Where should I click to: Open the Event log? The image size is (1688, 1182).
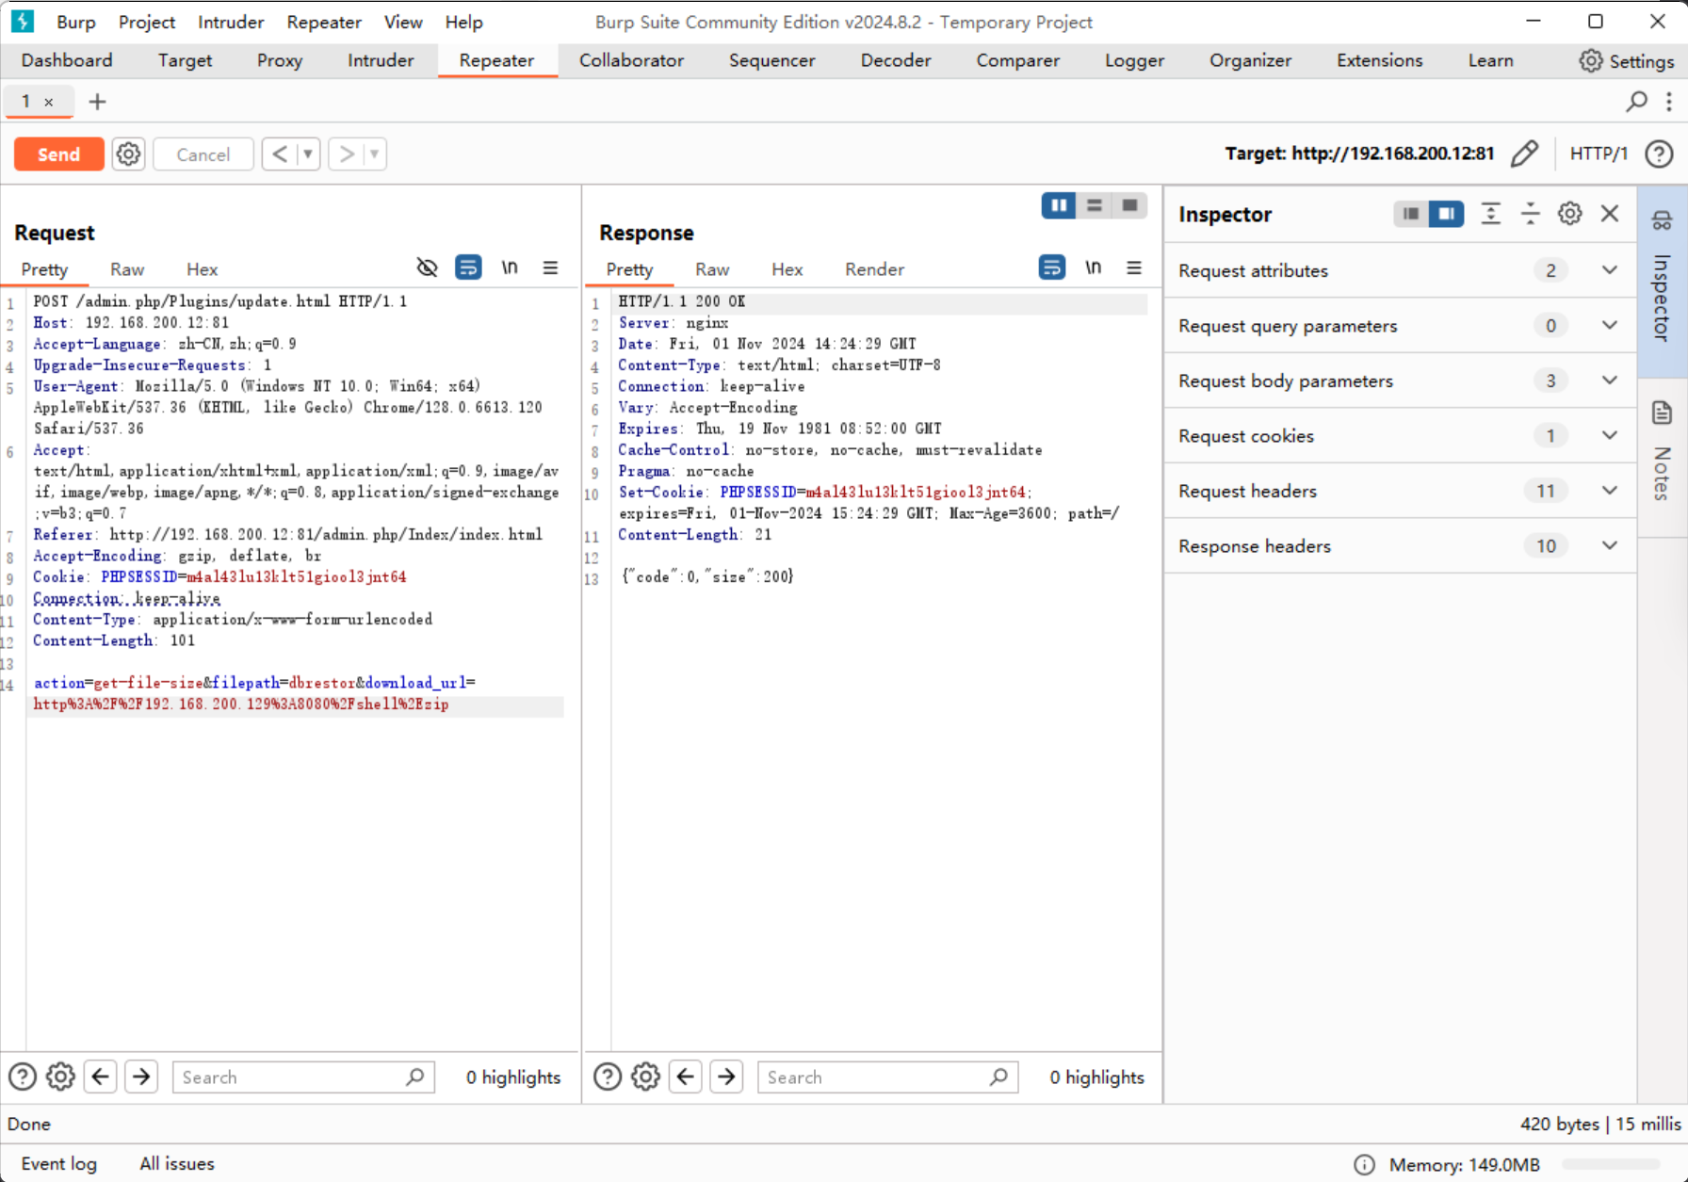[x=58, y=1163]
